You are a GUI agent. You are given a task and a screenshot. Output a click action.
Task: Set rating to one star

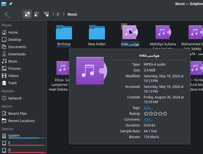[x=146, y=114]
